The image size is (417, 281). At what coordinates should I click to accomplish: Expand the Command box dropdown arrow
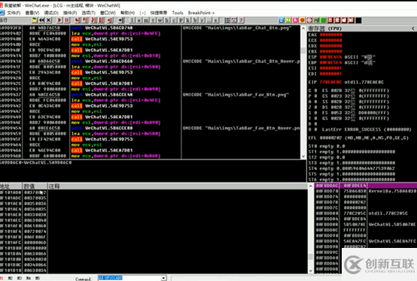(163, 278)
